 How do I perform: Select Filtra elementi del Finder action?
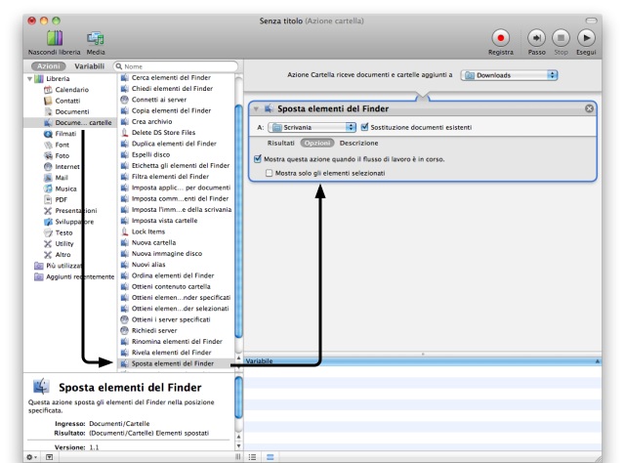pyautogui.click(x=170, y=177)
